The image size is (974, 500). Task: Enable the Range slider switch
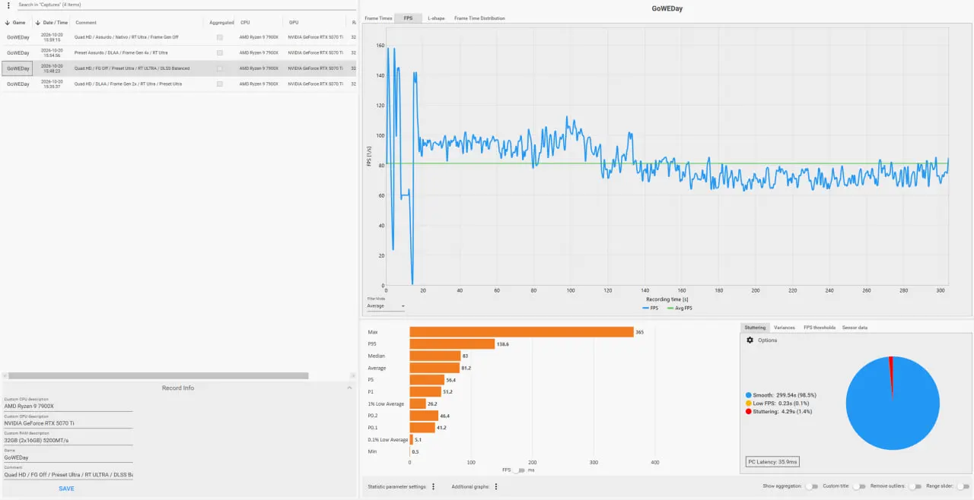tap(963, 486)
